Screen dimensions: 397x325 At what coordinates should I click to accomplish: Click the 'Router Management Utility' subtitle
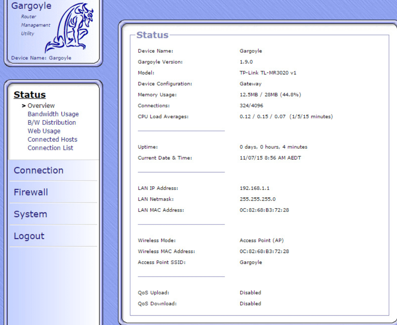coord(35,25)
